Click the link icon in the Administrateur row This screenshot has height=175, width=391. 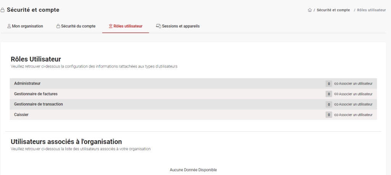(336, 84)
